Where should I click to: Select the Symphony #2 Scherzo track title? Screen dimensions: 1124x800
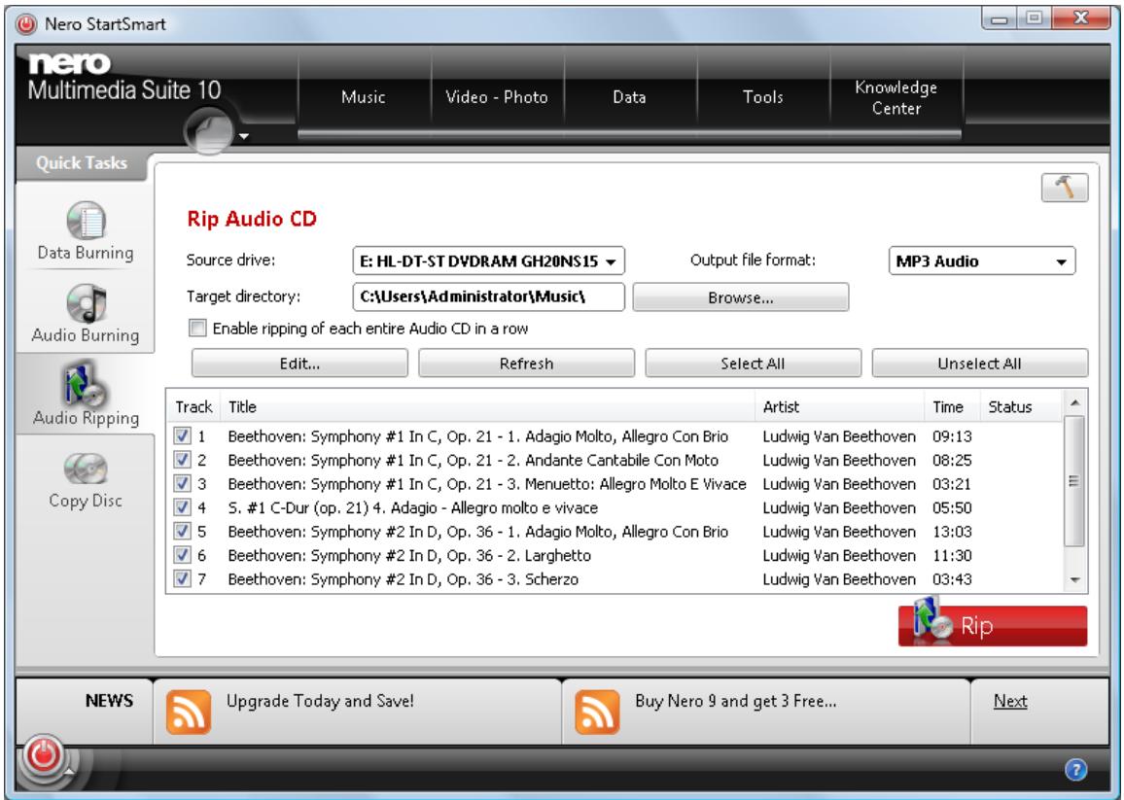(x=403, y=579)
